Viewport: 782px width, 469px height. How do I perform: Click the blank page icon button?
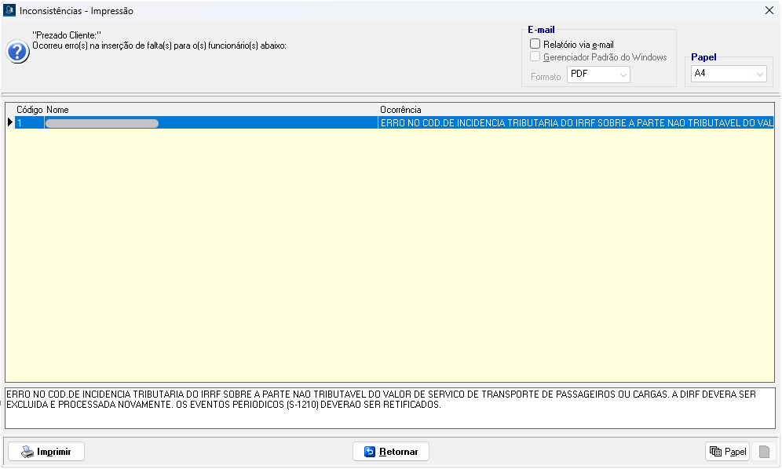coord(765,452)
